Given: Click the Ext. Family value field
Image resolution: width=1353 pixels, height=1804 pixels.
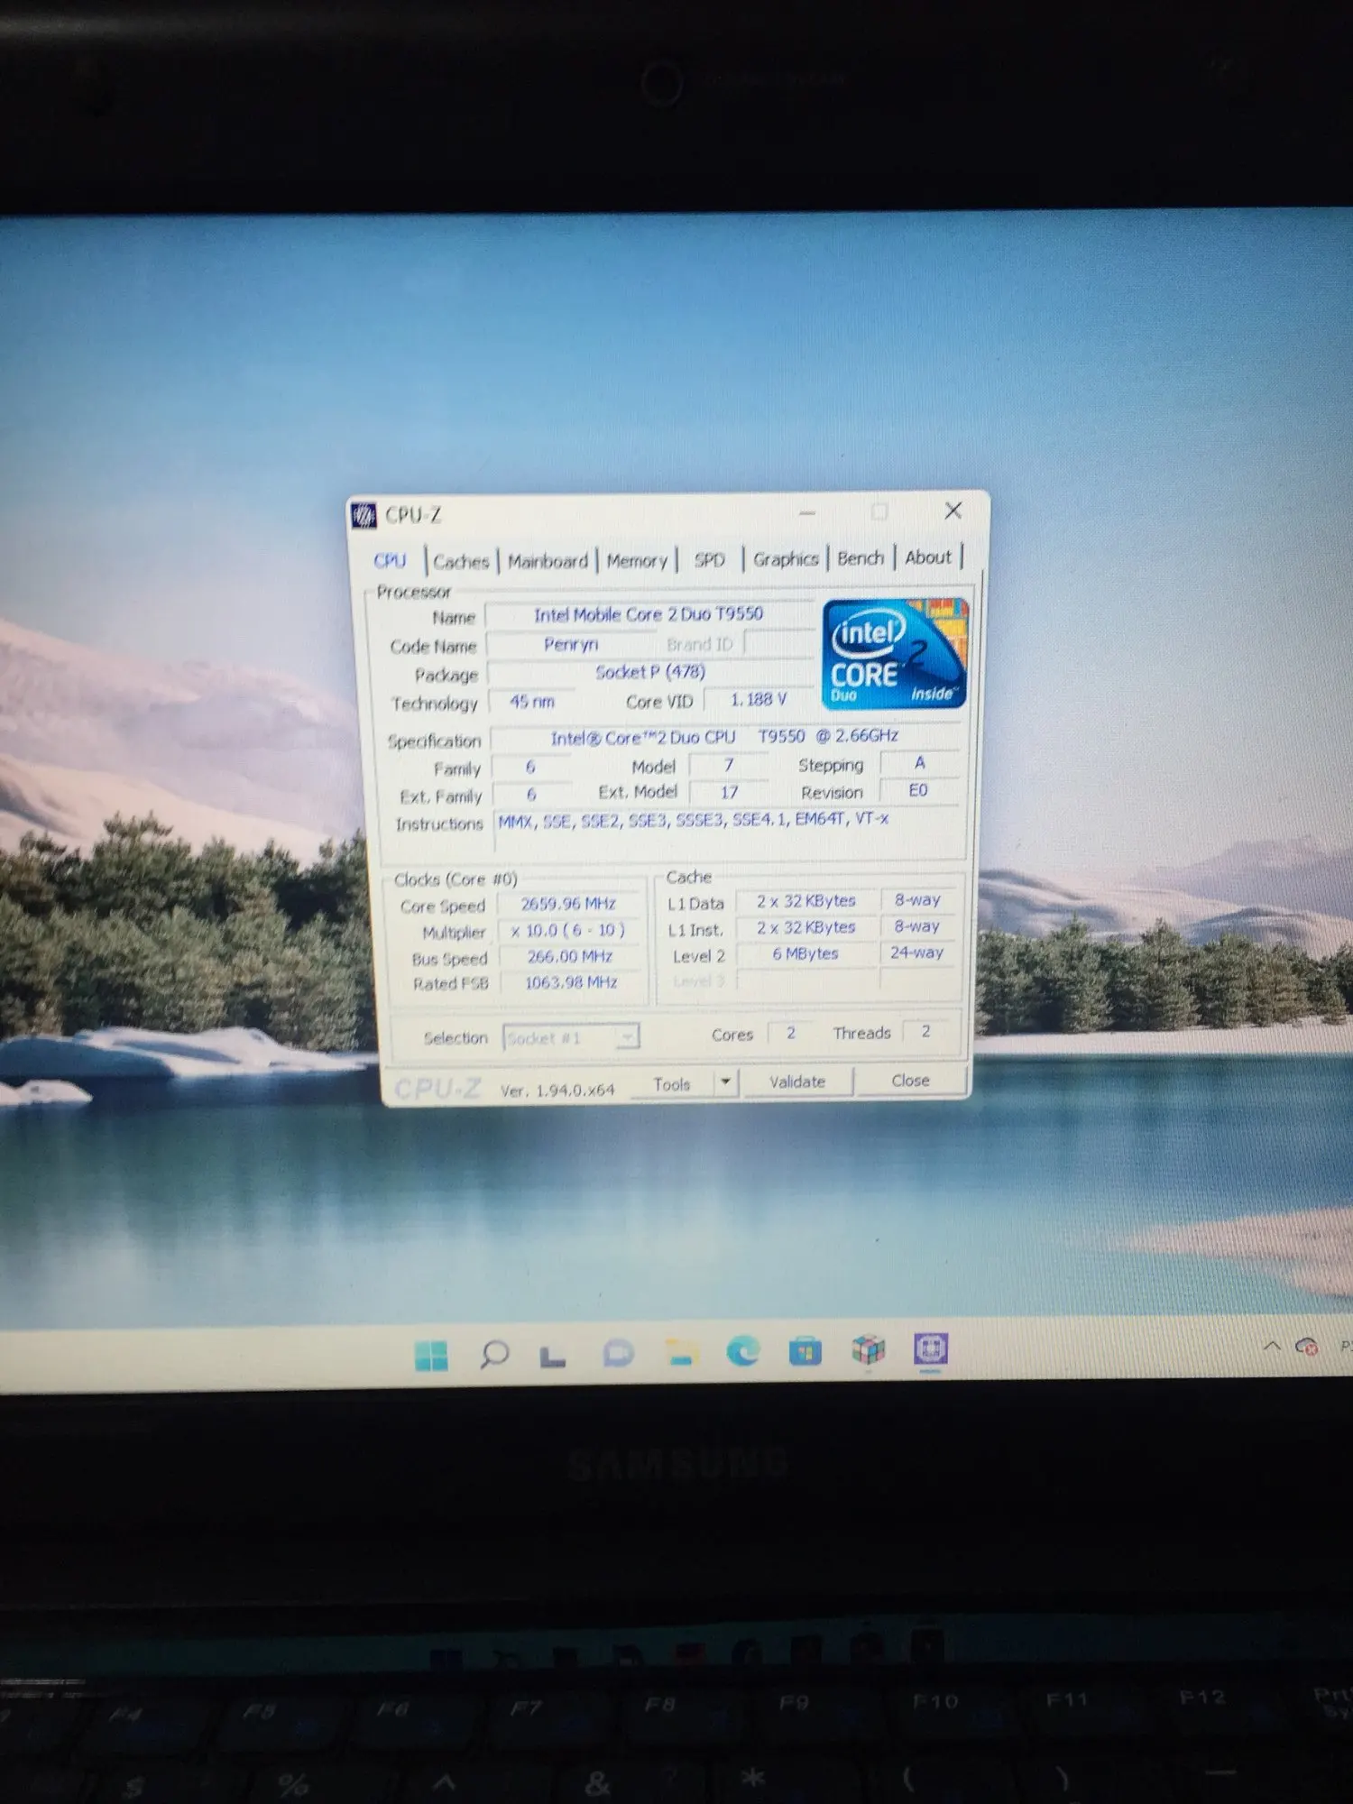Looking at the screenshot, I should (x=531, y=795).
